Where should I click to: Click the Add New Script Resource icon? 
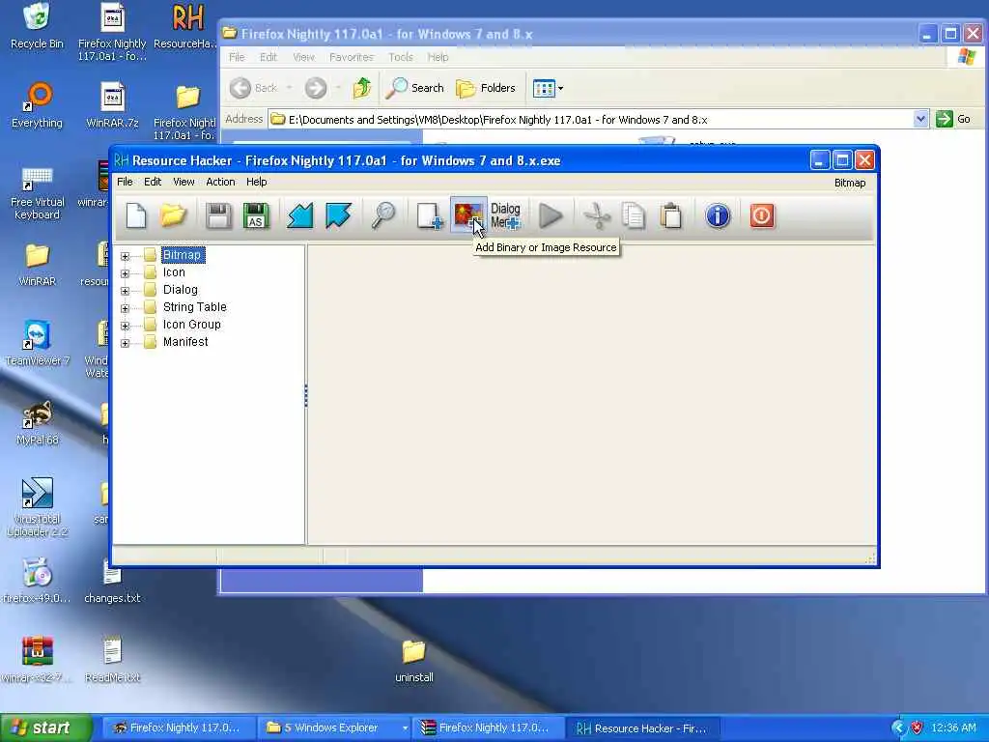[x=429, y=215]
